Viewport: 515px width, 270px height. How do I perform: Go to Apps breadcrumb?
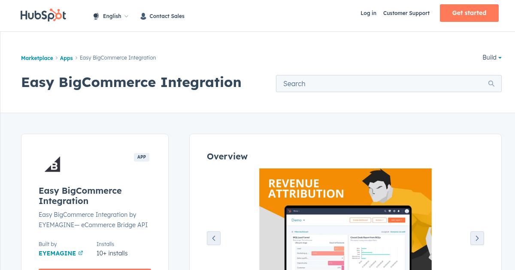66,58
